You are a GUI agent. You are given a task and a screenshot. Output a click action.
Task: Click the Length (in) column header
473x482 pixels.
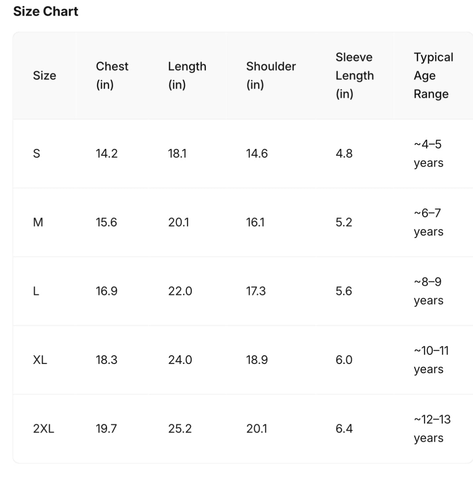pos(187,75)
